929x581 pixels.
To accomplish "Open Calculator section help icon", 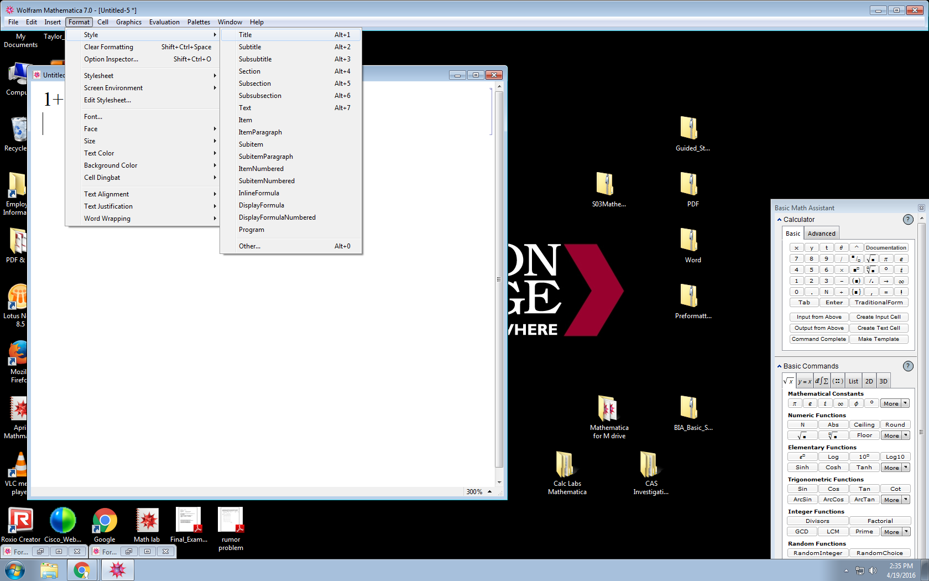I will point(908,220).
